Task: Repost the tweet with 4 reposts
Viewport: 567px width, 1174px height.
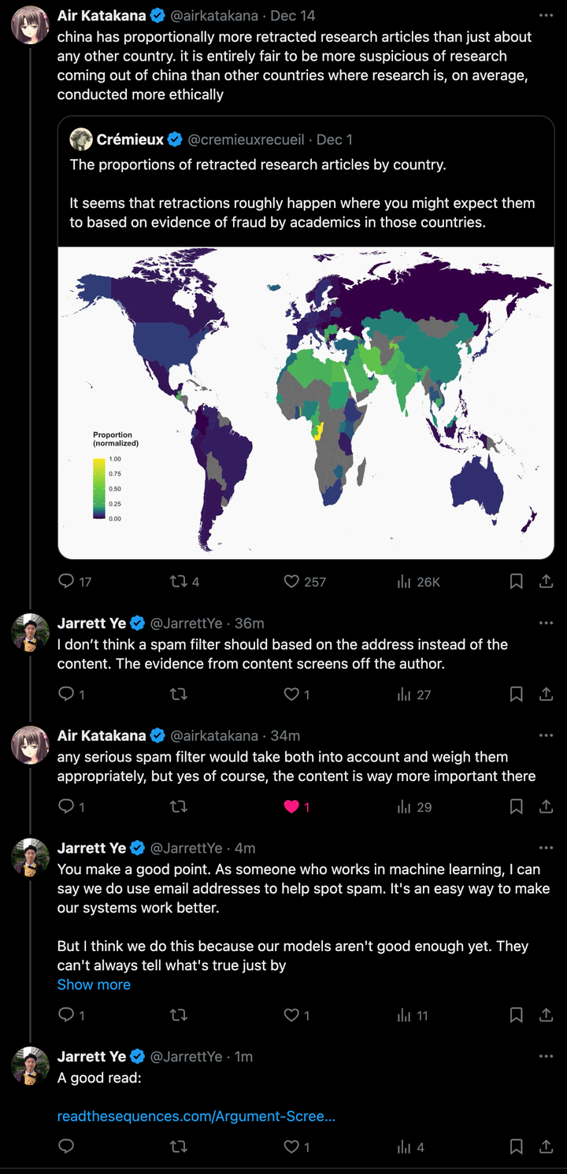Action: click(179, 581)
